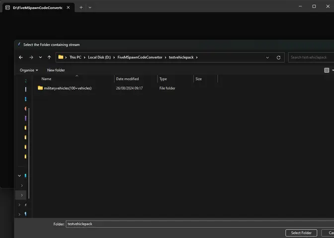
Task: Open the terminal tab dropdown menu
Action: (x=90, y=7)
